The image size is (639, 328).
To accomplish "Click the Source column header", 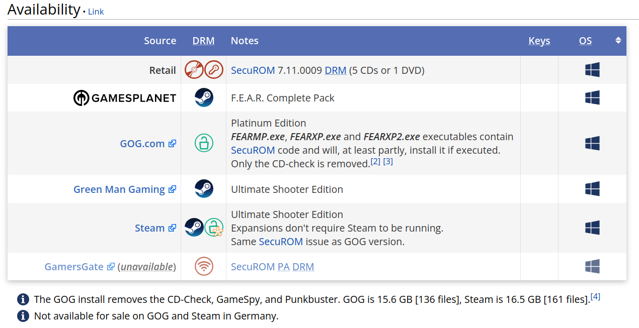I will point(160,41).
